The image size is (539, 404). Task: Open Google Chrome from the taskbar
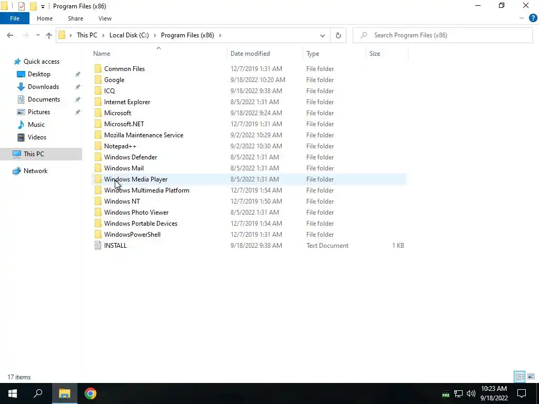click(91, 393)
